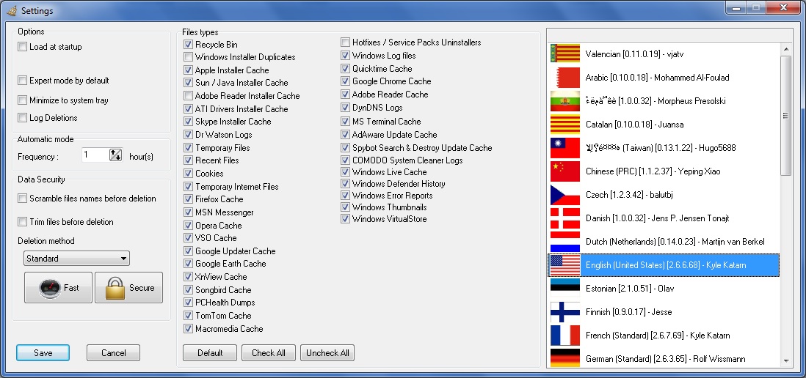Click the German flag icon
The image size is (806, 378).
565,358
